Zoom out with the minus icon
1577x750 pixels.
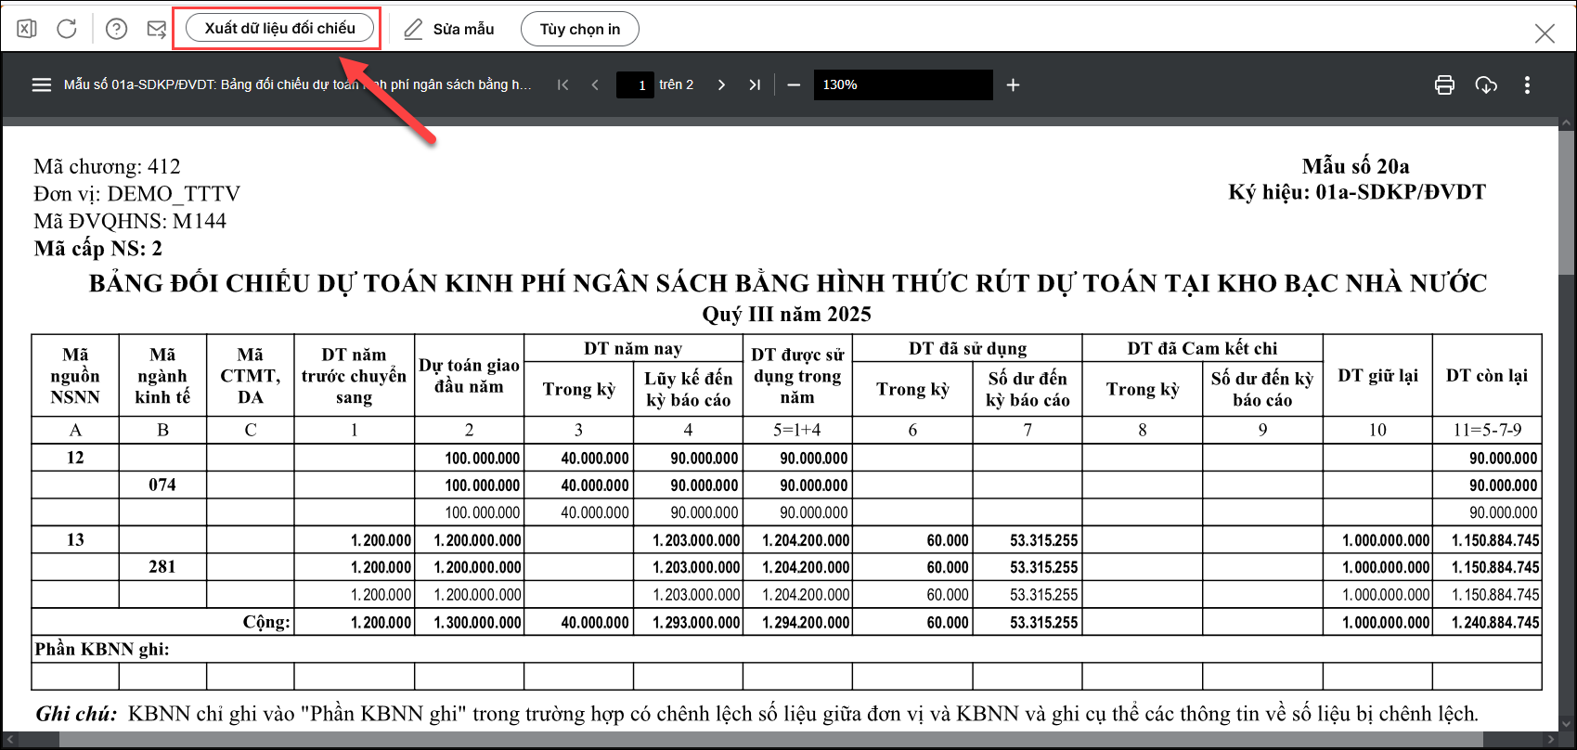coord(794,84)
